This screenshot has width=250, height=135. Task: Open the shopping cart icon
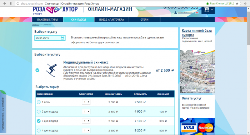[x=207, y=9]
